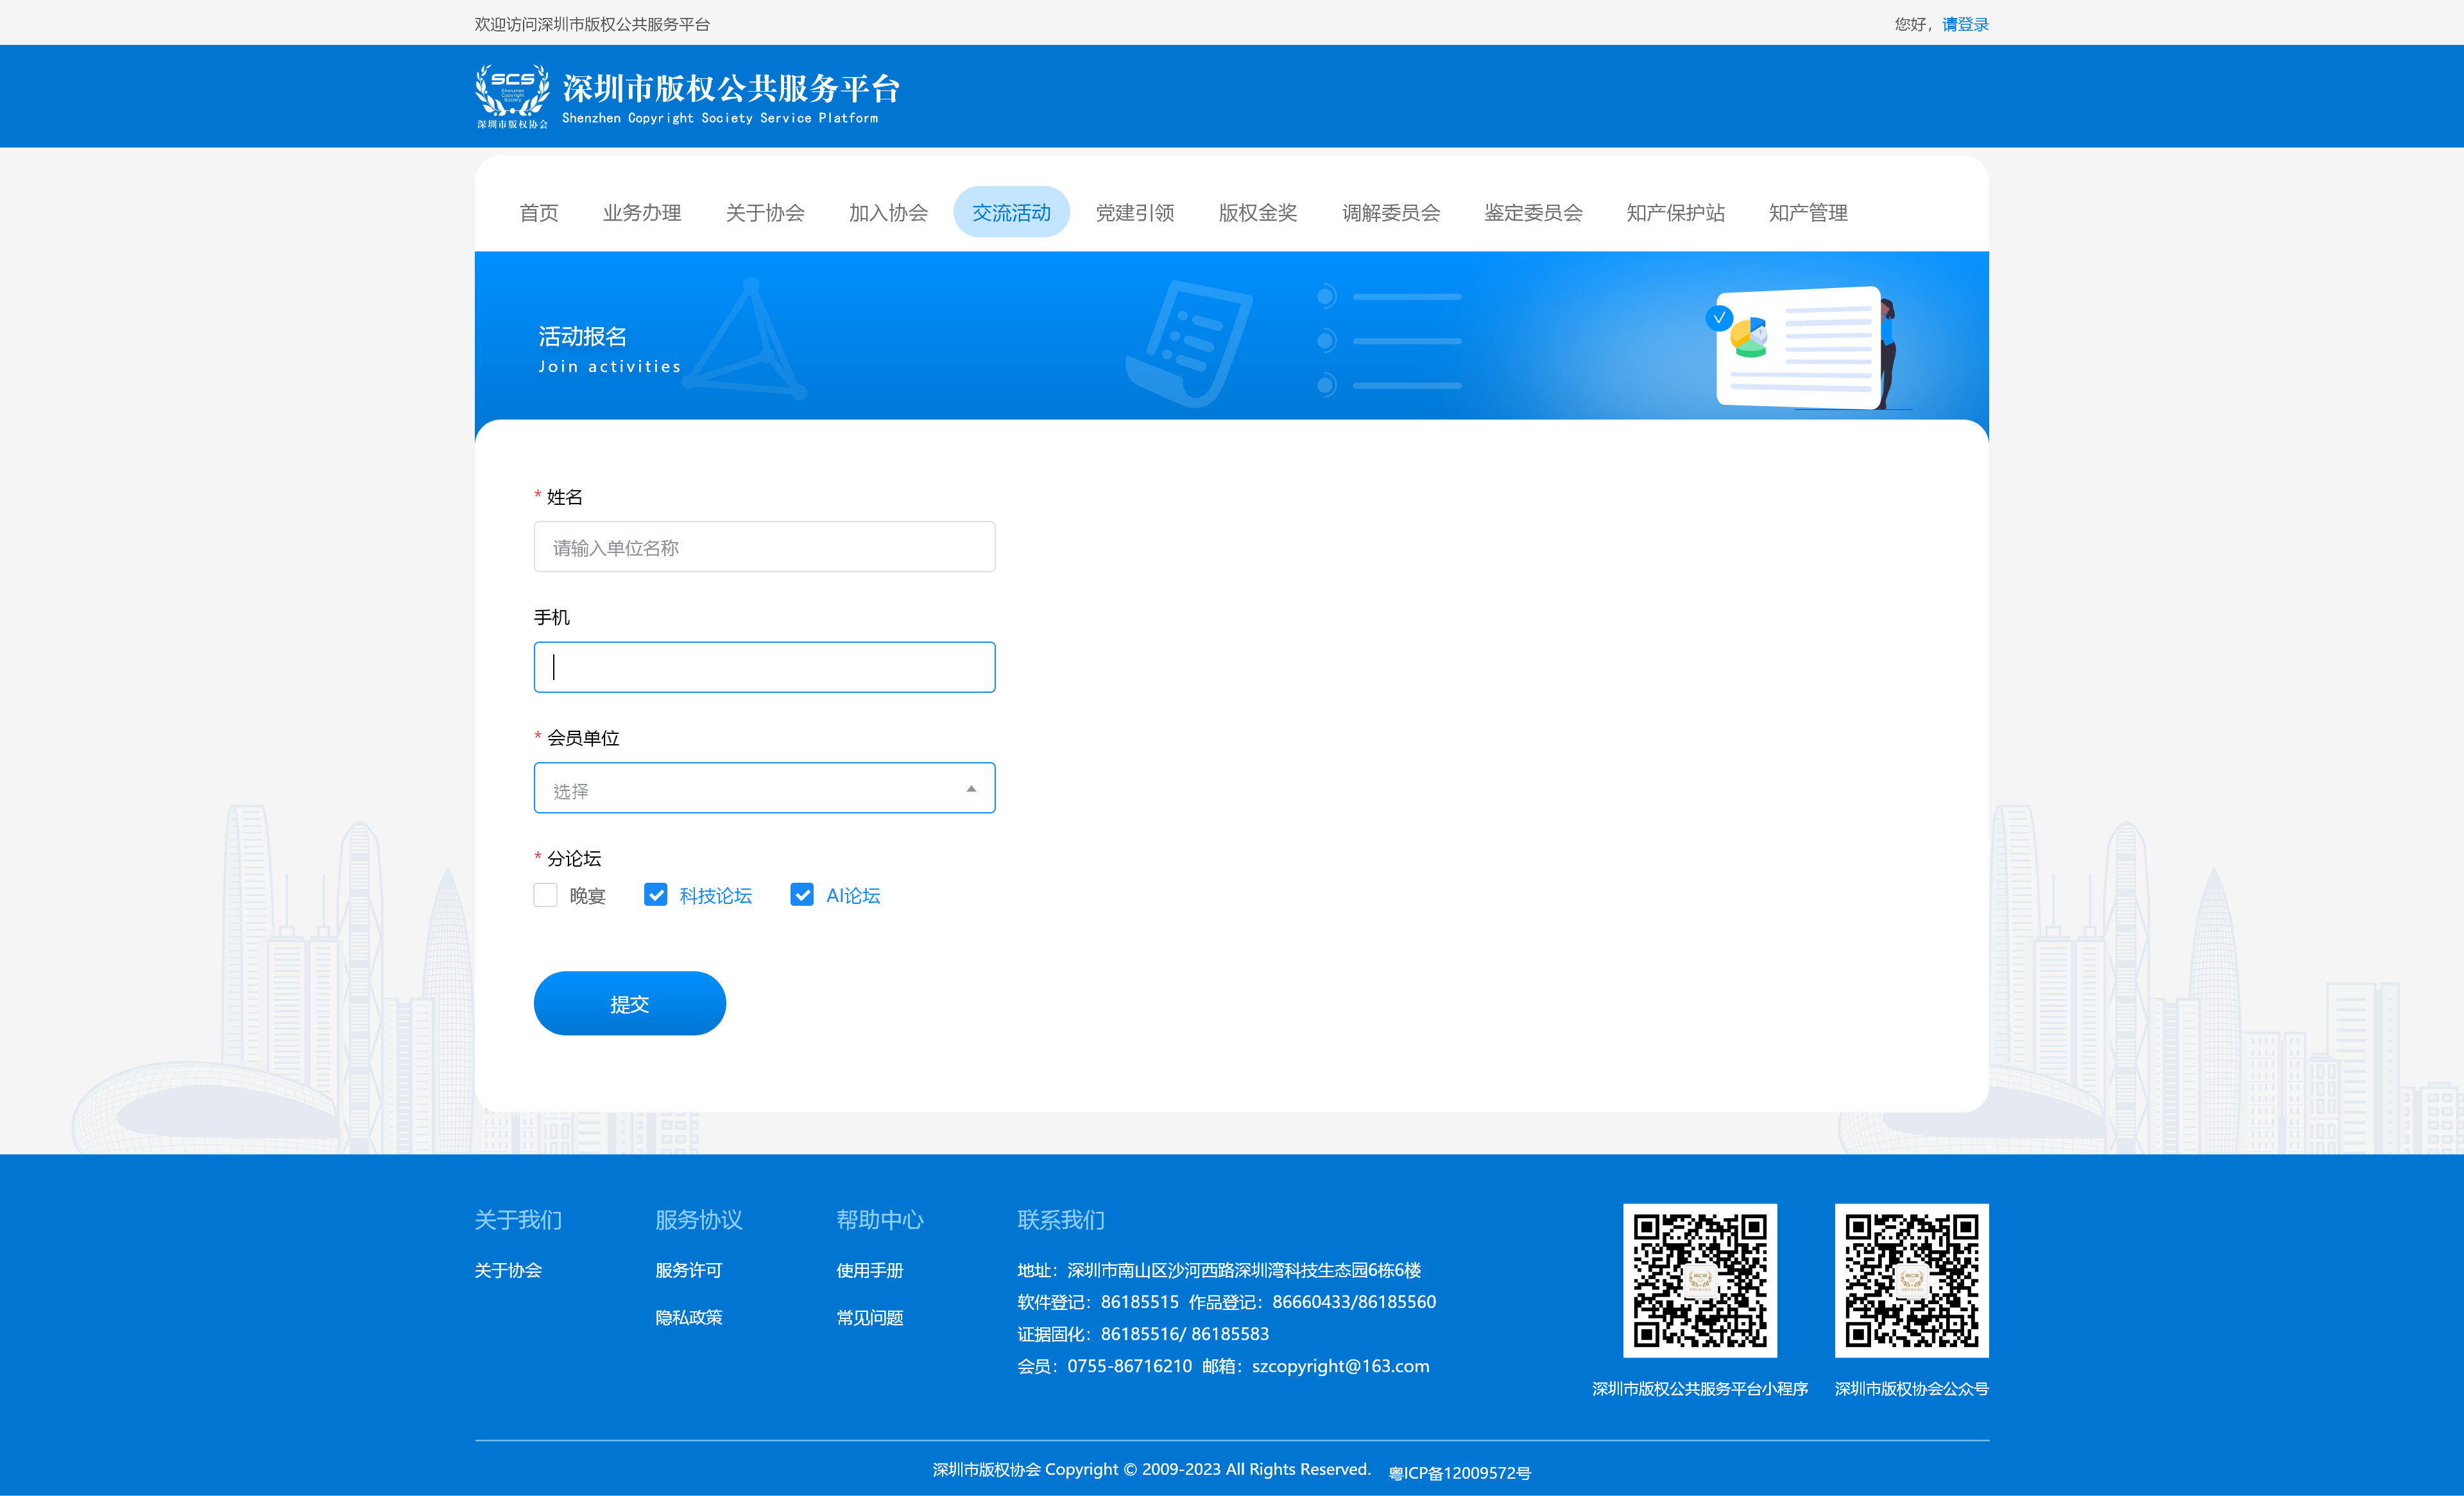The image size is (2464, 1496).
Task: Click the 帮助中心 footer heading
Action: click(880, 1220)
